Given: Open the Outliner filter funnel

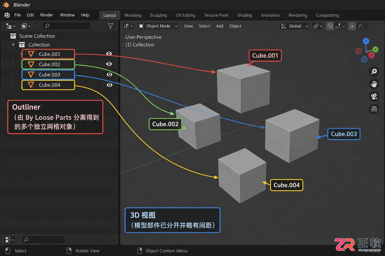Looking at the screenshot, I should [110, 26].
